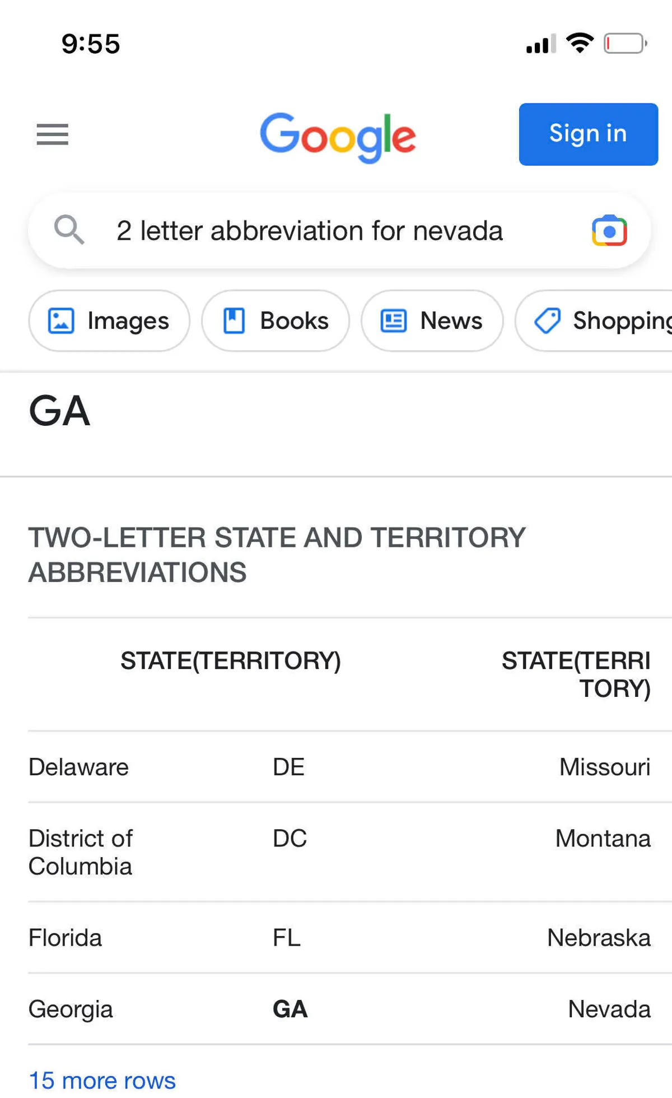Click the search query text field

point(310,231)
